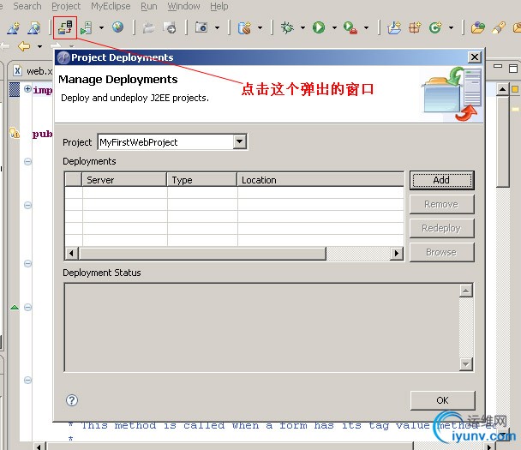Image resolution: width=521 pixels, height=450 pixels.
Task: Open the Search menu
Action: [x=27, y=6]
